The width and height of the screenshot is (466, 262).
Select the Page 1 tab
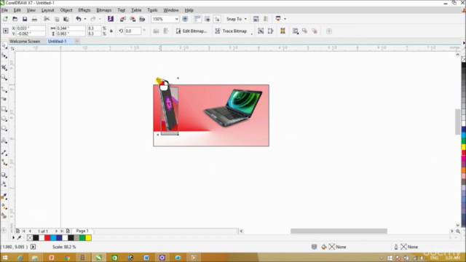pos(82,231)
